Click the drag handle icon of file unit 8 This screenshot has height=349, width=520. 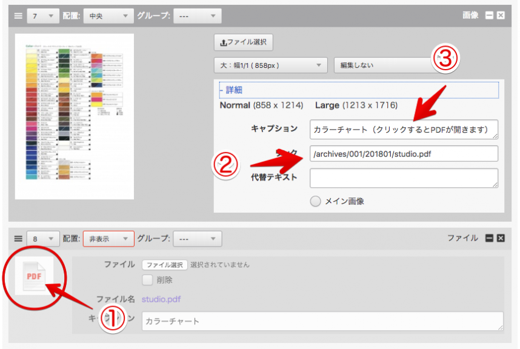[18, 239]
